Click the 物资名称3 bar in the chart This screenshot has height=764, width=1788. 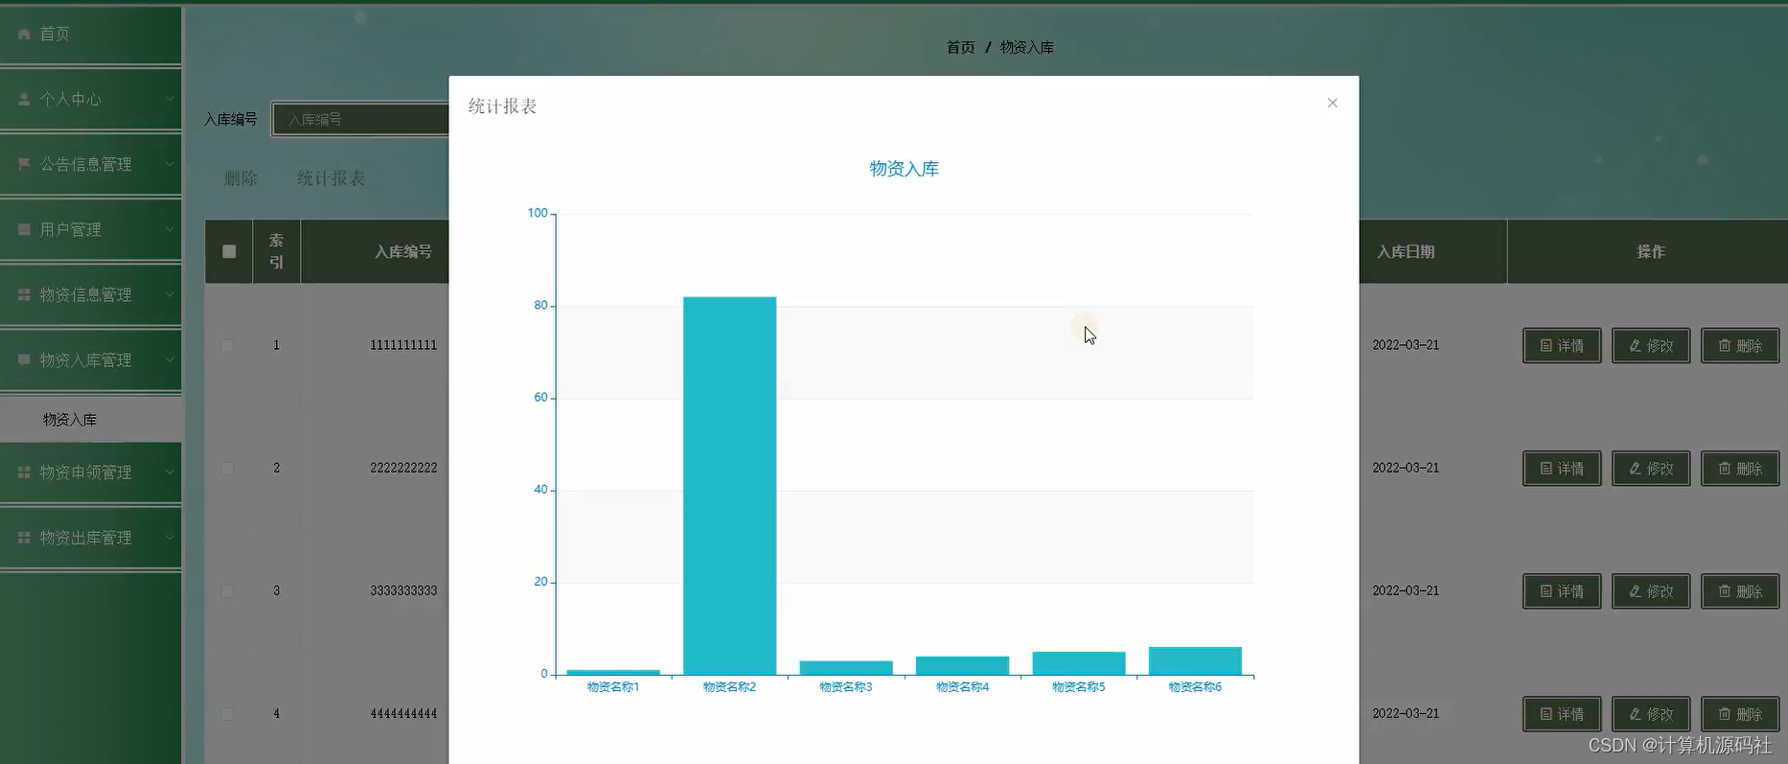[x=846, y=668]
